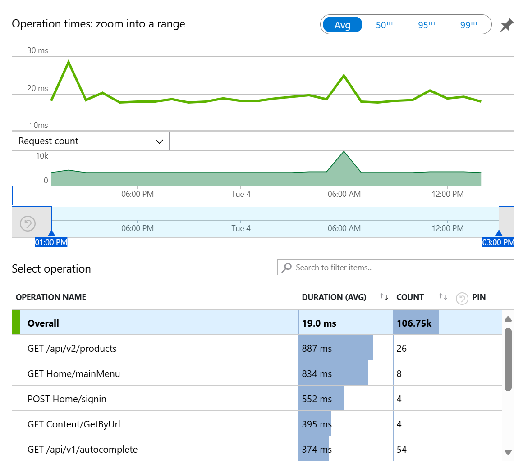Select the underlined tab above the chart title
This screenshot has height=468, width=523.
coord(43,1)
